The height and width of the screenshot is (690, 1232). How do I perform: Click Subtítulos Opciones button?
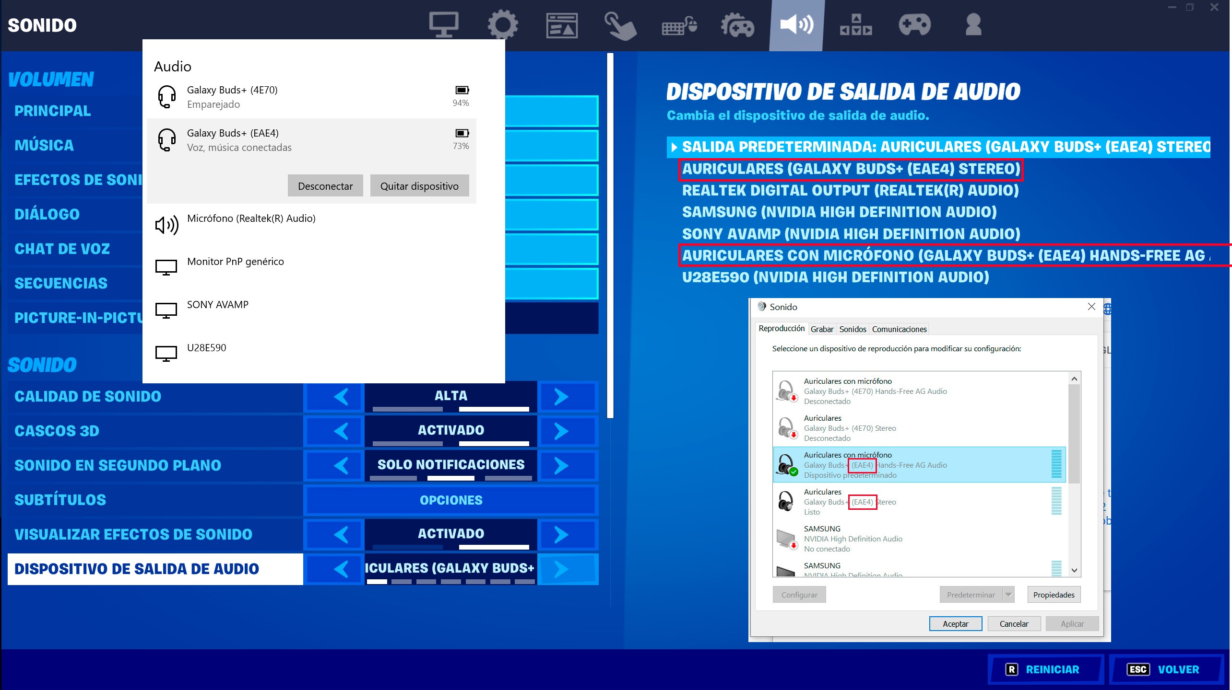tap(451, 500)
